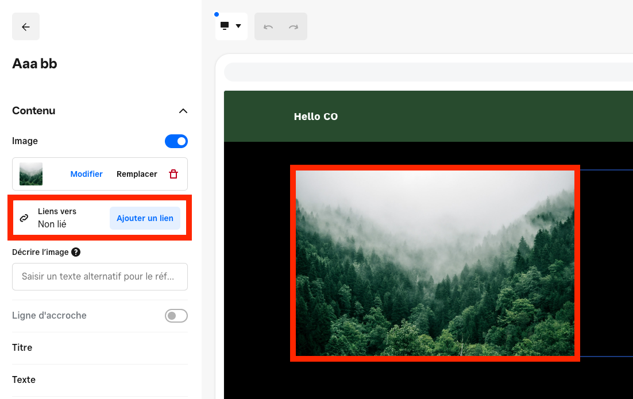Screen dimensions: 633x399
Task: Click Remplacer to replace the image
Action: (137, 174)
